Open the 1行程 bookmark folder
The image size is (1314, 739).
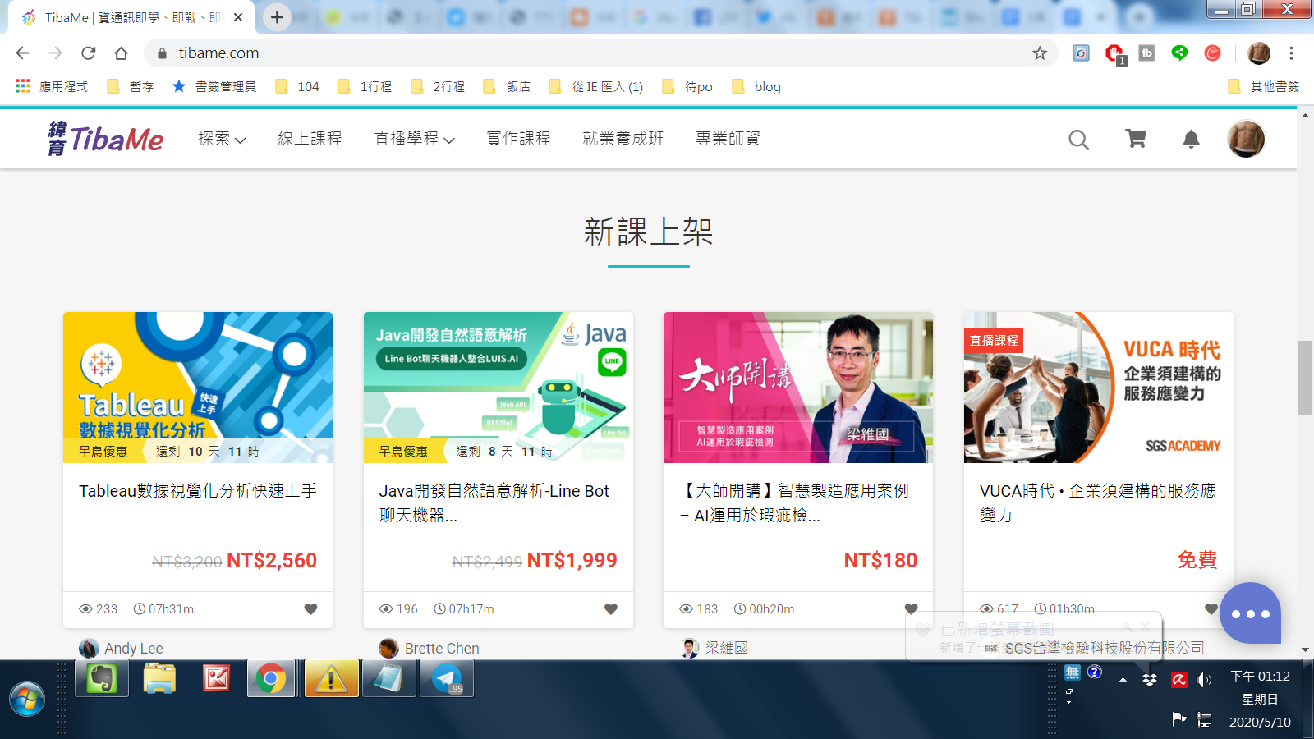365,86
